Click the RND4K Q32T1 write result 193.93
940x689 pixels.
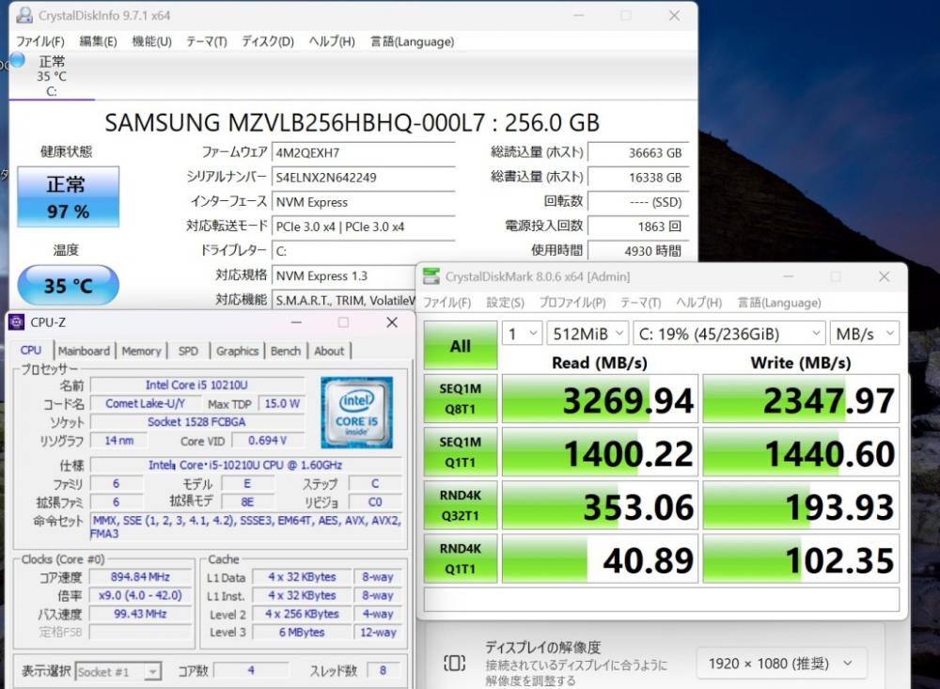coord(801,506)
